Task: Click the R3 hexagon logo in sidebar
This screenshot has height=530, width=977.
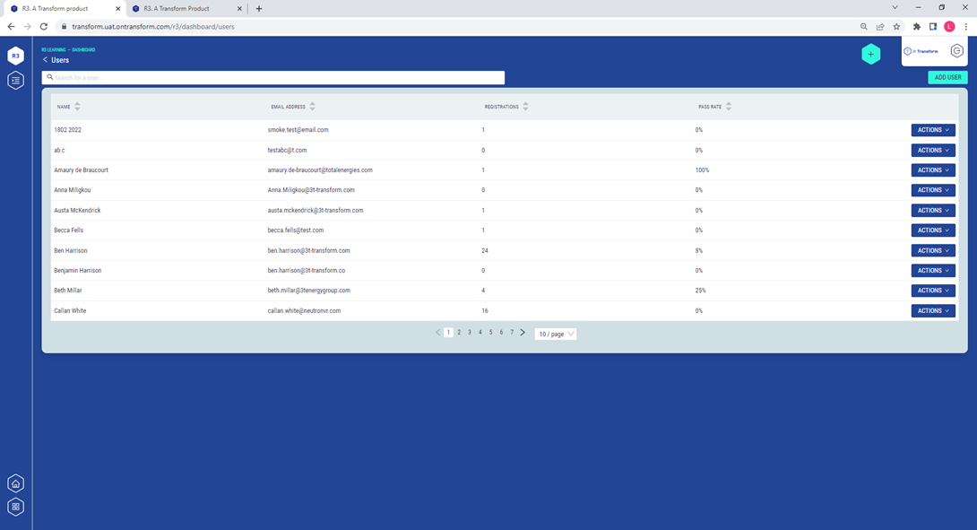Action: point(15,56)
